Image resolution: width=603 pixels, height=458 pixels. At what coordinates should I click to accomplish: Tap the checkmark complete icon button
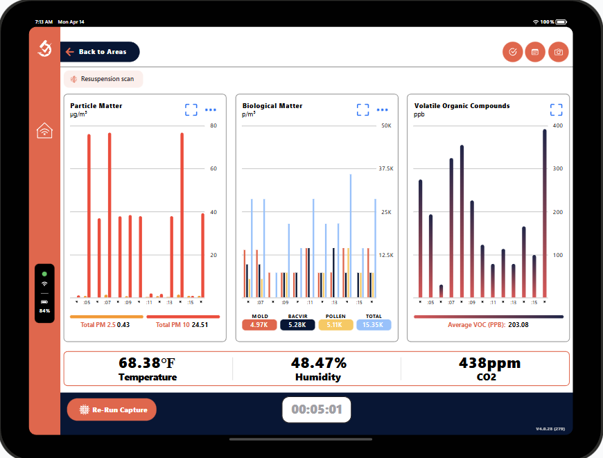tap(513, 52)
